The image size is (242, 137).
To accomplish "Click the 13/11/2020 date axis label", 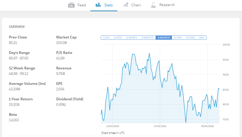I will coord(113,126).
